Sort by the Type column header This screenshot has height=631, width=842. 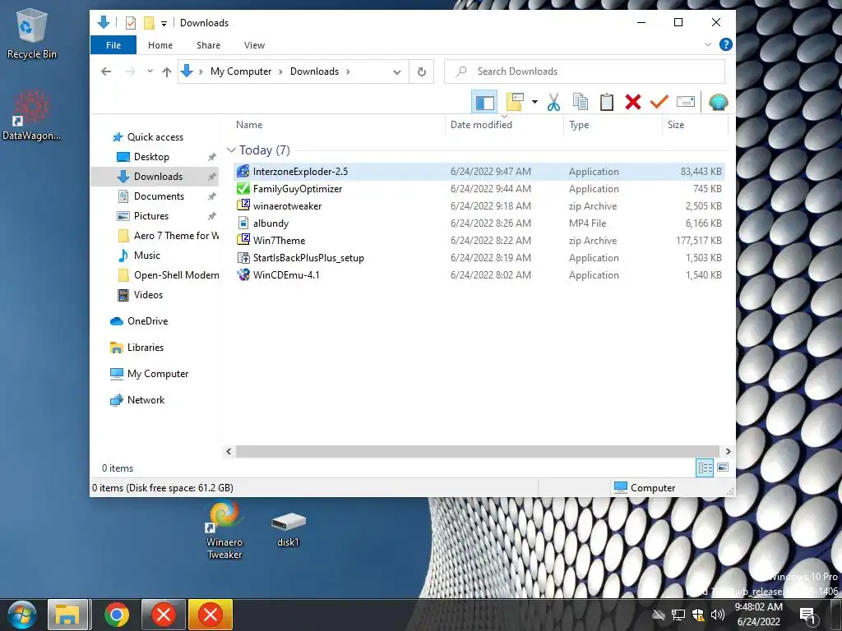click(579, 125)
